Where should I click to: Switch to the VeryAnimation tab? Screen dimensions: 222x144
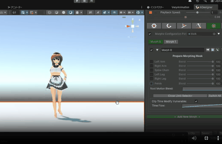click(x=181, y=7)
